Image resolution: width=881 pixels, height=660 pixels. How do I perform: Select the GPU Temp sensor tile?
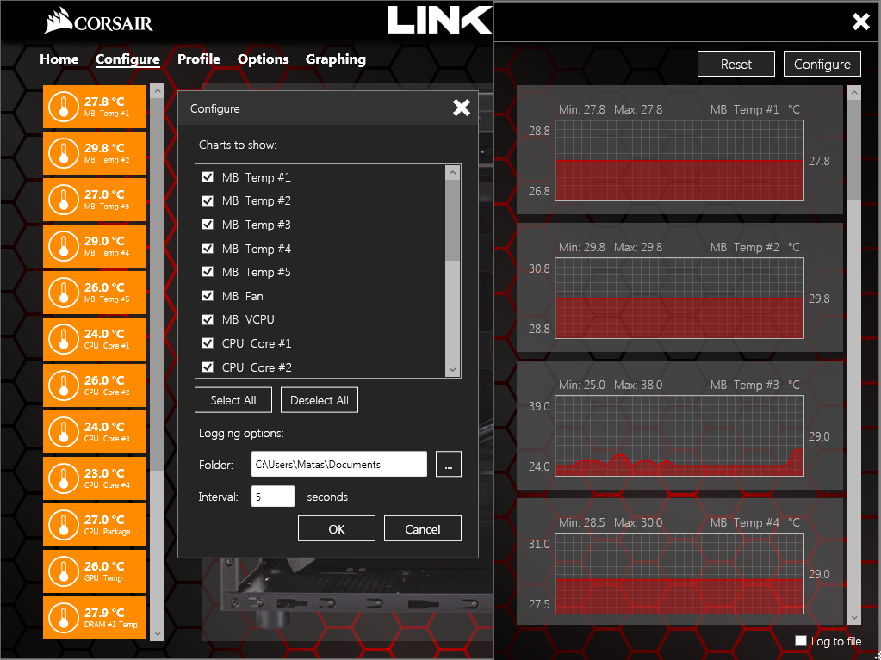click(95, 572)
